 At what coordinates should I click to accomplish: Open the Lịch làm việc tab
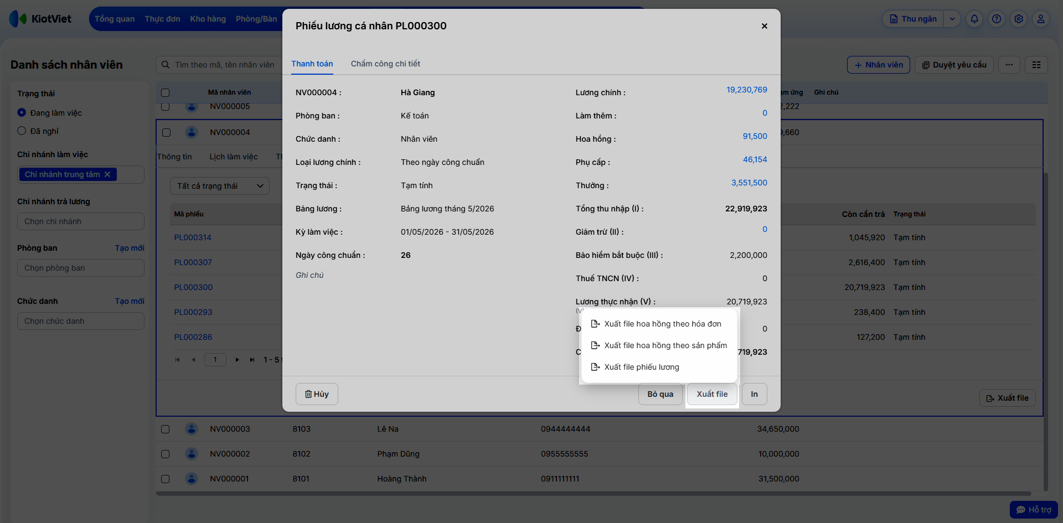tap(234, 157)
